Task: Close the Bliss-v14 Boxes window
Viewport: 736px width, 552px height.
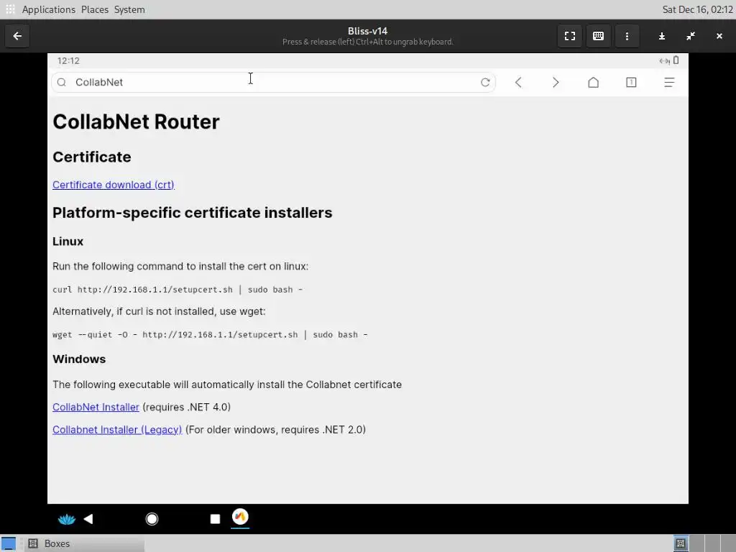Action: click(719, 36)
